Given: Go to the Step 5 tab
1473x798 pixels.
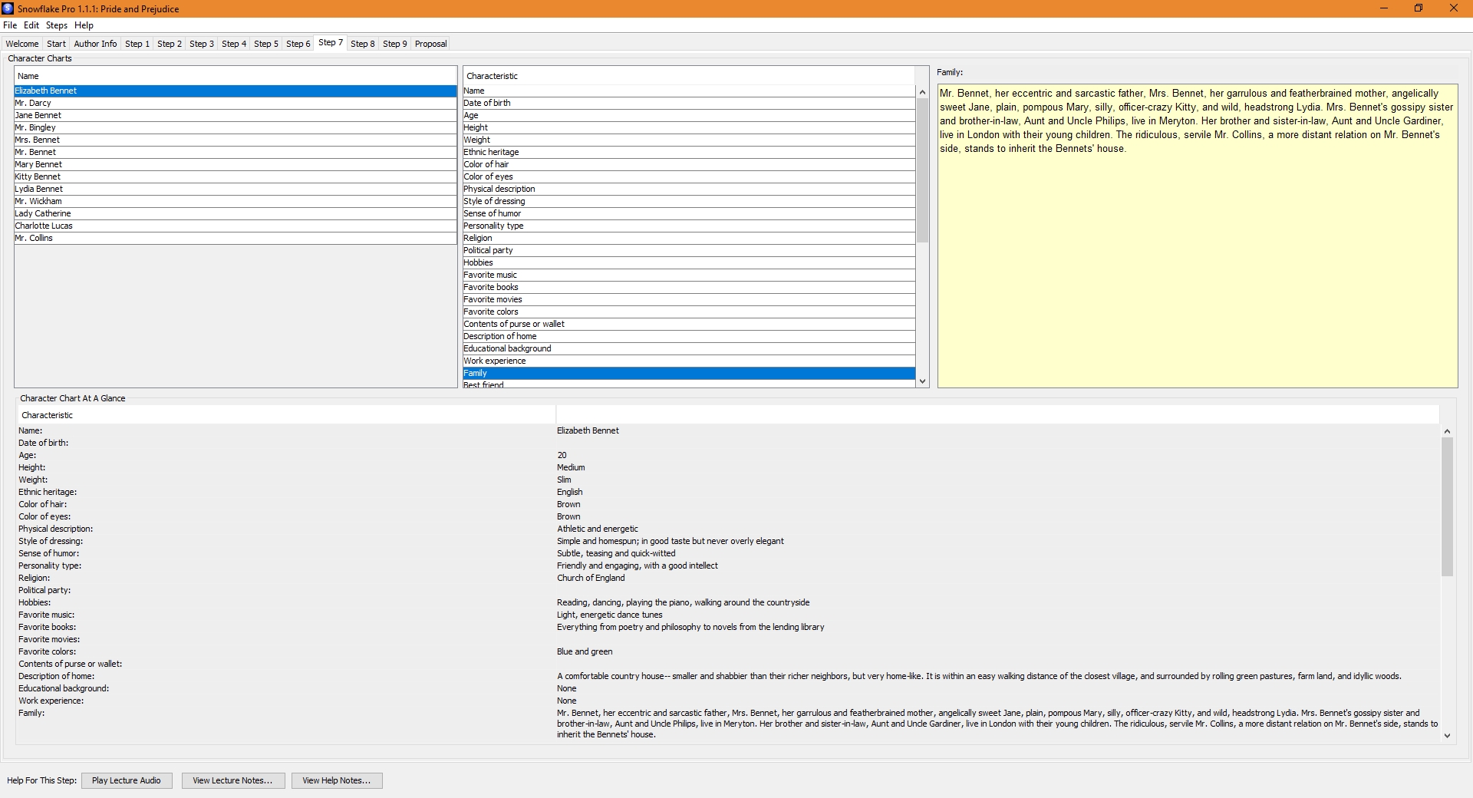Looking at the screenshot, I should pos(266,44).
